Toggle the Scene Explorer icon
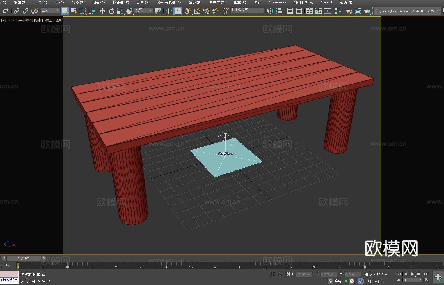The height and width of the screenshot is (285, 444). coord(290,11)
